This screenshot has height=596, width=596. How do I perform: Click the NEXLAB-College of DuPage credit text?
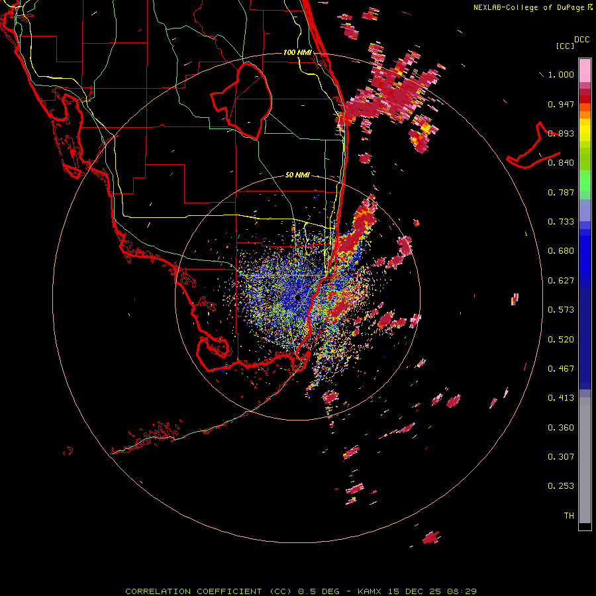coord(528,7)
